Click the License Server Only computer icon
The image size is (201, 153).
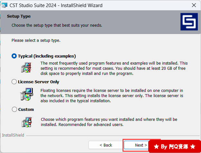(x=27, y=94)
